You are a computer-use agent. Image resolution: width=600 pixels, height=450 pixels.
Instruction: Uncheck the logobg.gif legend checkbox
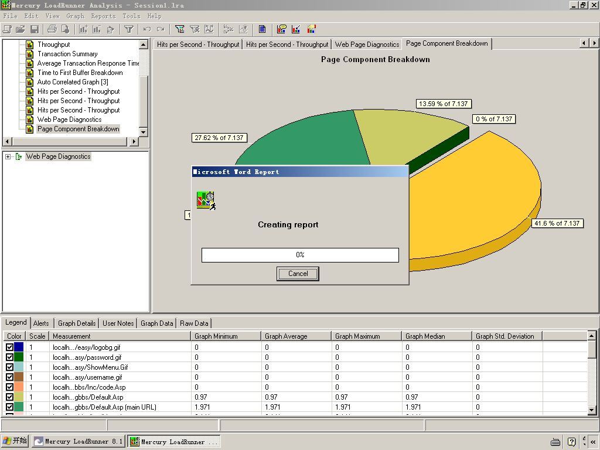[9, 347]
